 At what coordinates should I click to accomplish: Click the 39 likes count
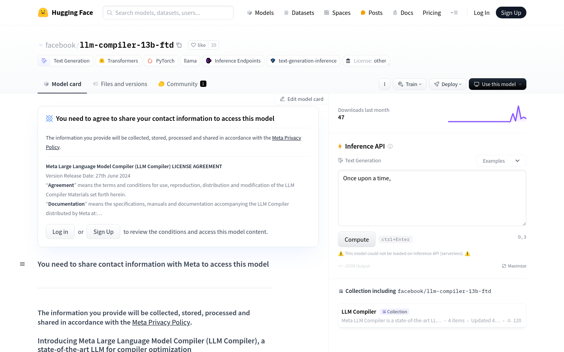[x=213, y=45]
